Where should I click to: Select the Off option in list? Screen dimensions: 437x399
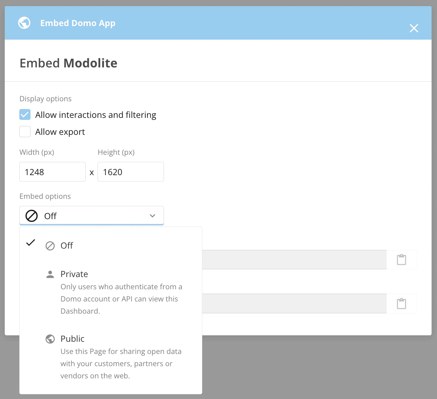tap(111, 245)
